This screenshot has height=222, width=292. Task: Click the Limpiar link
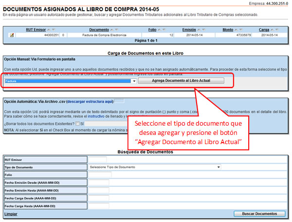11,214
